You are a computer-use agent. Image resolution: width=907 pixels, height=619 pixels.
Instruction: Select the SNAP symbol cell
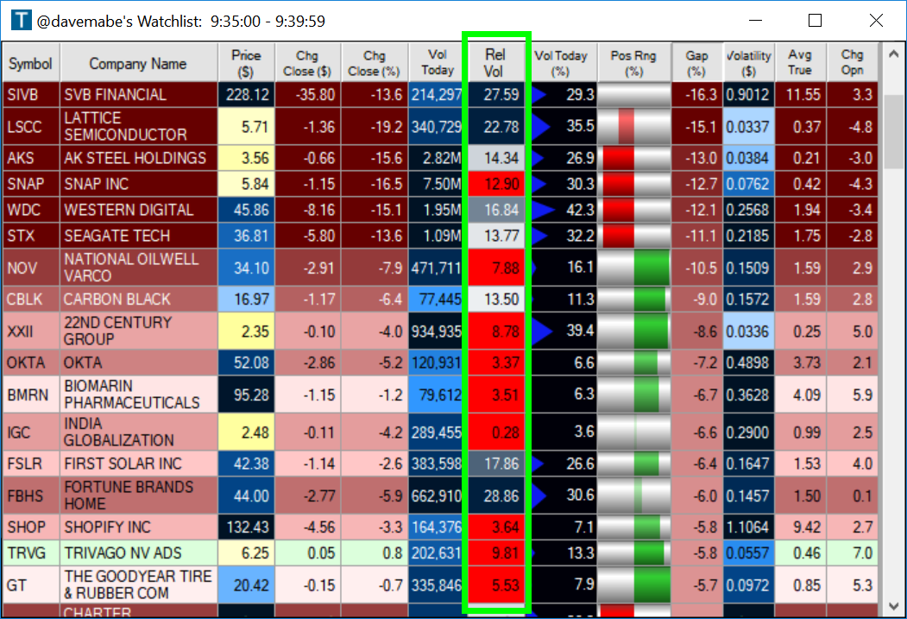click(31, 184)
